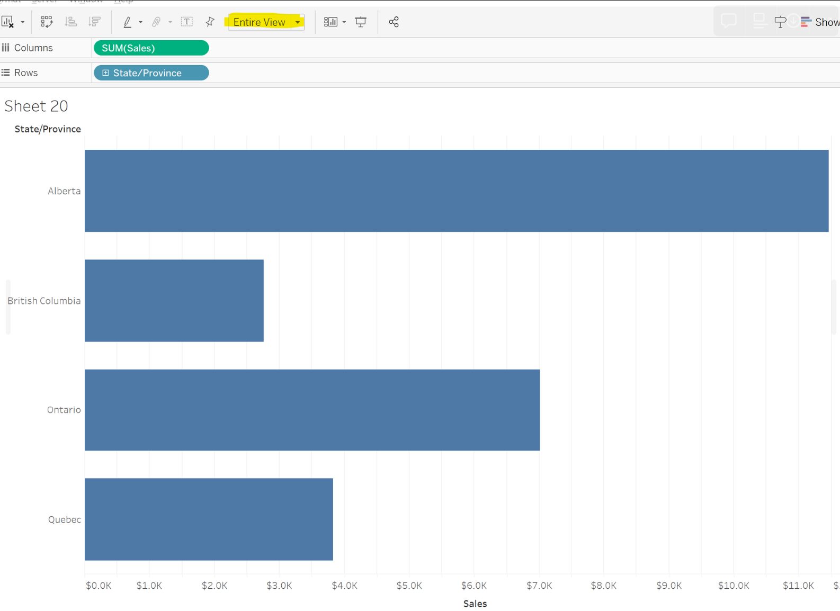Select the Ontario bar in chart
The image size is (840, 611).
point(312,410)
